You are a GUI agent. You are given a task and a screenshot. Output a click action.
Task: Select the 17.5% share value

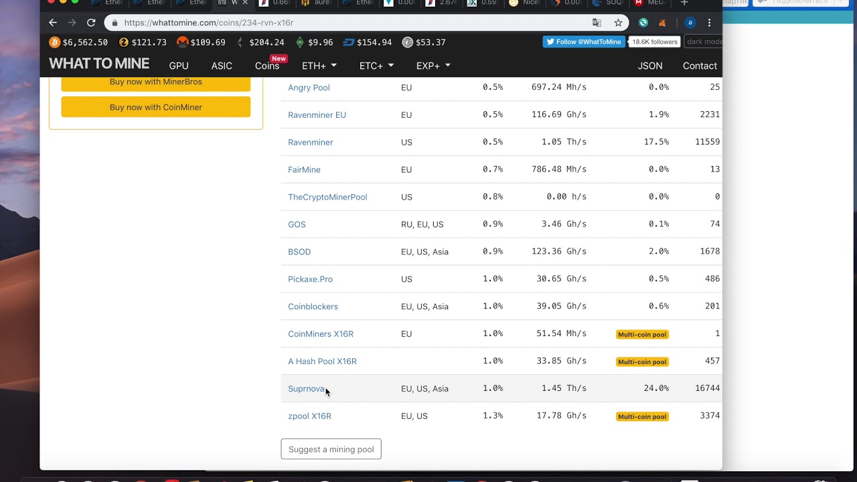click(x=656, y=142)
